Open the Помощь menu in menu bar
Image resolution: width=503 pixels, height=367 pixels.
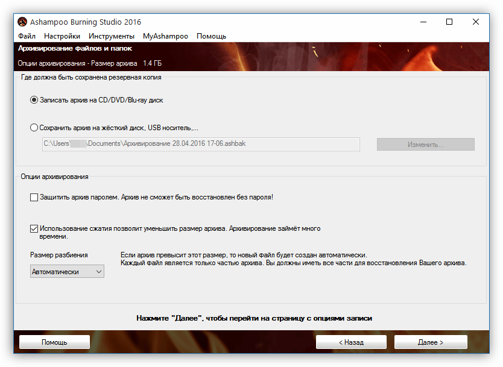click(211, 36)
